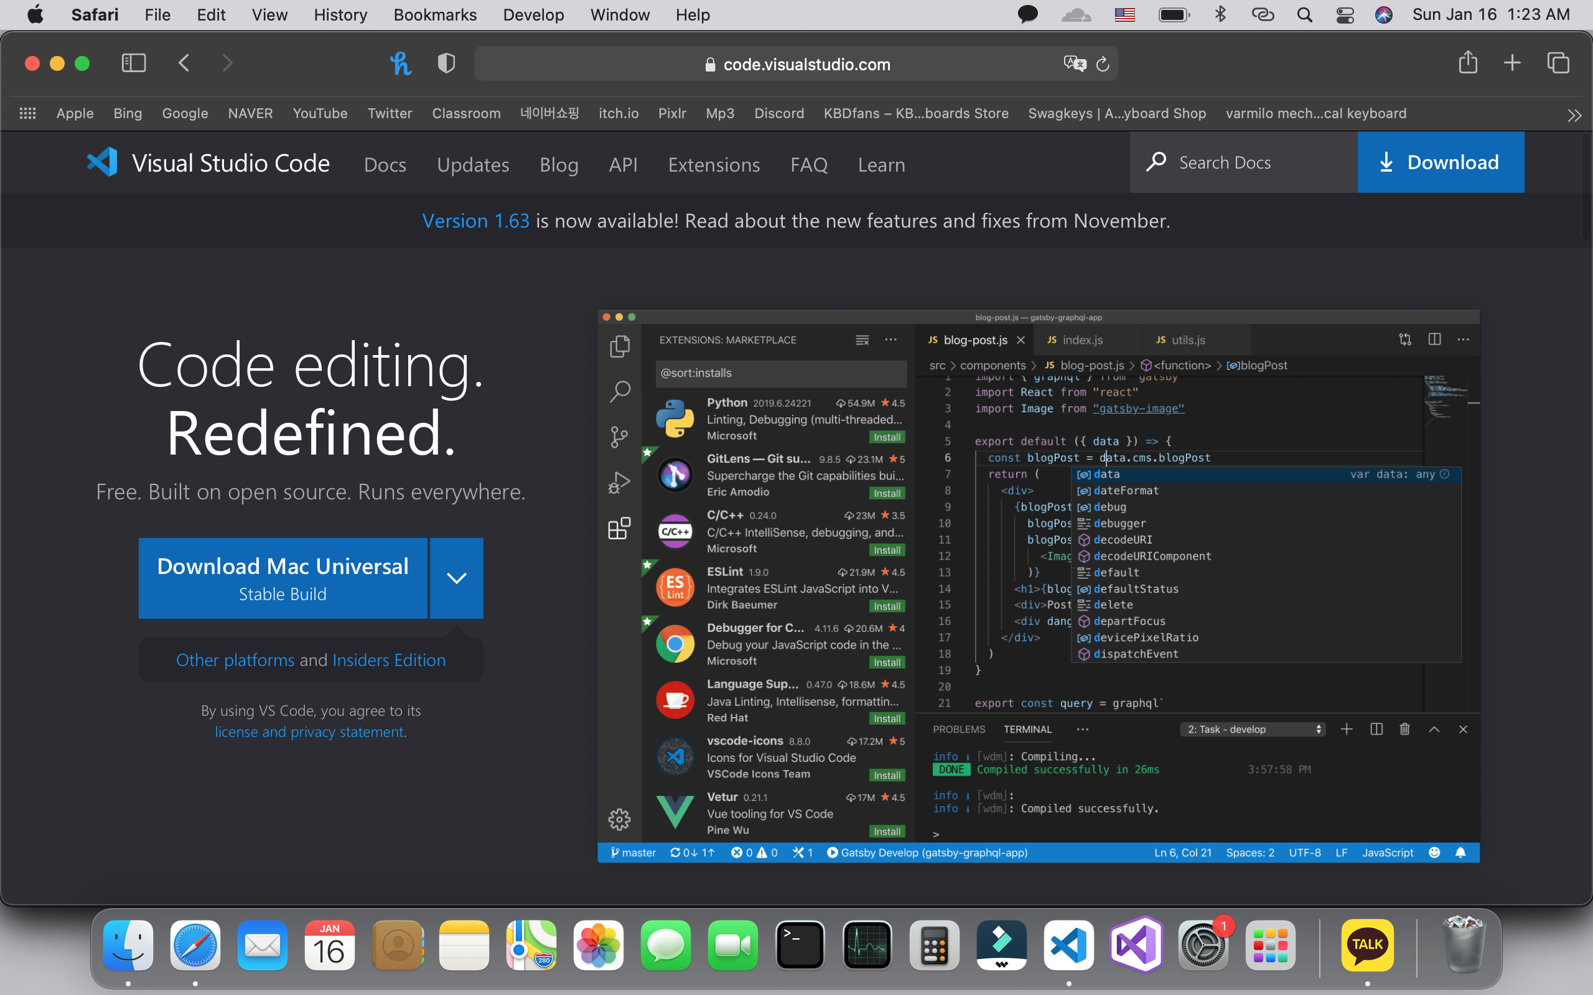Open the Safari share icon
Viewport: 1593px width, 995px height.
1468,63
